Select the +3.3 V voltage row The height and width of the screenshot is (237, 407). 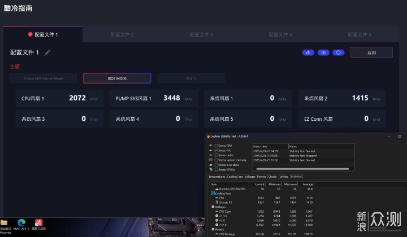click(x=262, y=216)
